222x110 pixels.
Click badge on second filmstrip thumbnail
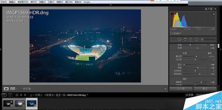tap(23, 105)
